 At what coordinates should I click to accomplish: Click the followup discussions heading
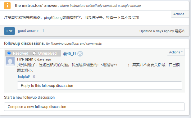coord(24,43)
